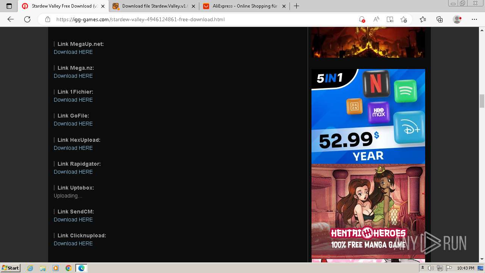485x273 pixels.
Task: Close the AliExpress tab
Action: click(284, 6)
